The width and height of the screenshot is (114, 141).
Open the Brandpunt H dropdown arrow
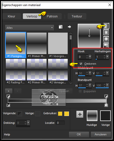[x=90, y=85]
